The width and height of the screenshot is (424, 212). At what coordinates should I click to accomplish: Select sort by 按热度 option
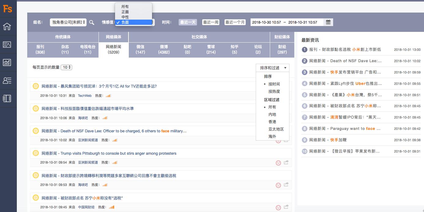click(274, 91)
